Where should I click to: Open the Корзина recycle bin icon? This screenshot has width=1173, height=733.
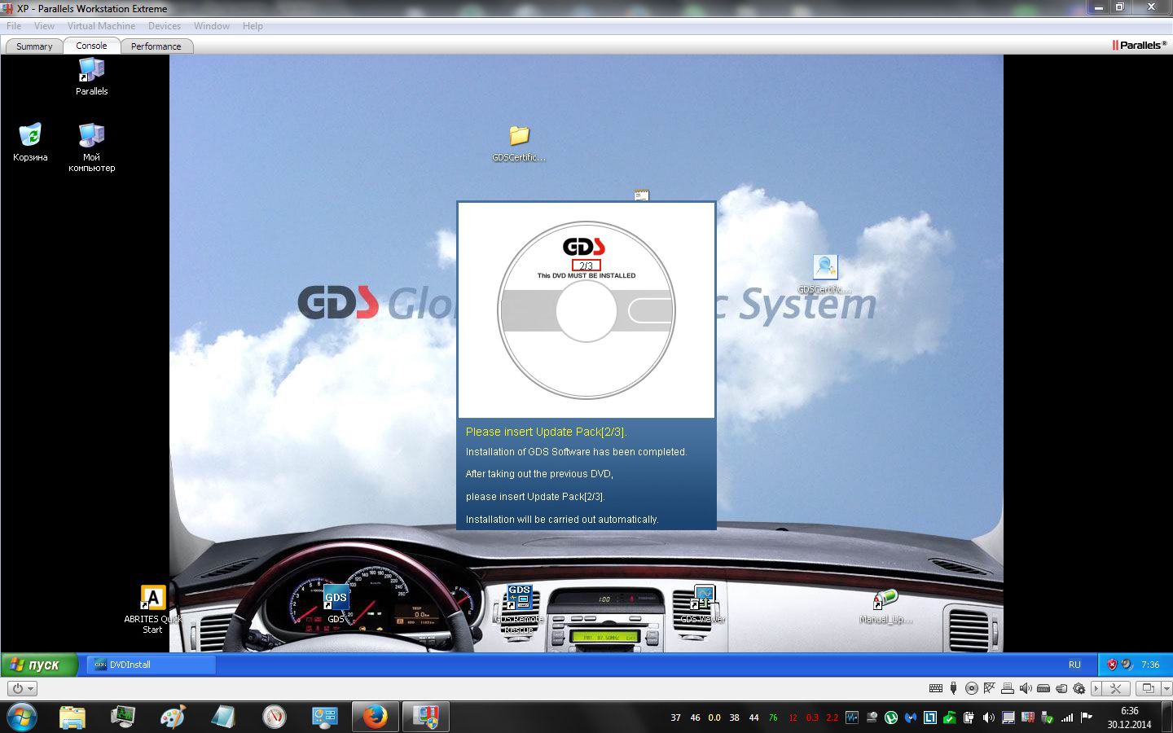coord(30,142)
